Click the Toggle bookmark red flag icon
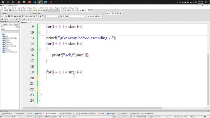210x118 pixels. (113, 13)
